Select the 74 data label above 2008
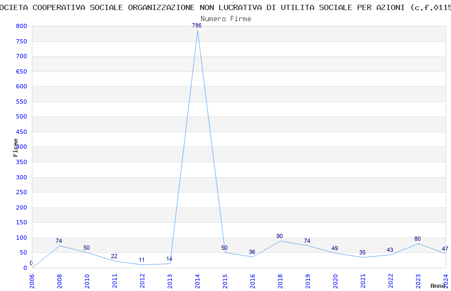 pyautogui.click(x=59, y=241)
